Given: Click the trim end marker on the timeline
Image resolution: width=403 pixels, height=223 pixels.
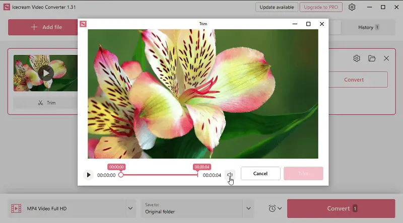Looking at the screenshot, I should coord(197,175).
